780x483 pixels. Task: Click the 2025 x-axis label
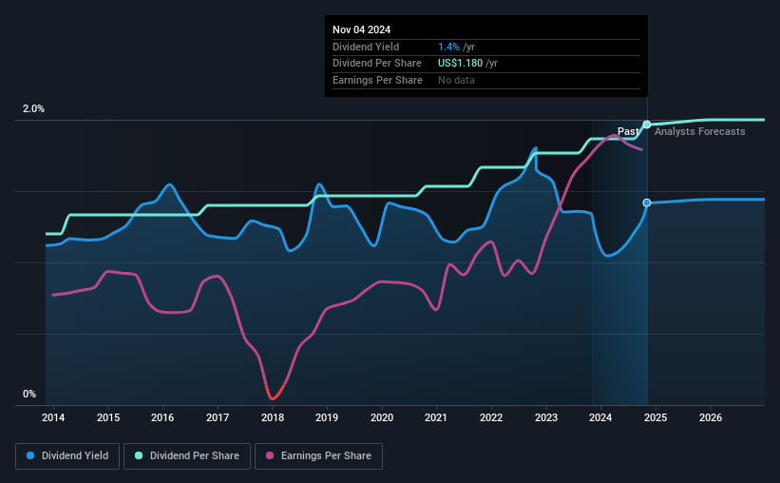[656, 417]
